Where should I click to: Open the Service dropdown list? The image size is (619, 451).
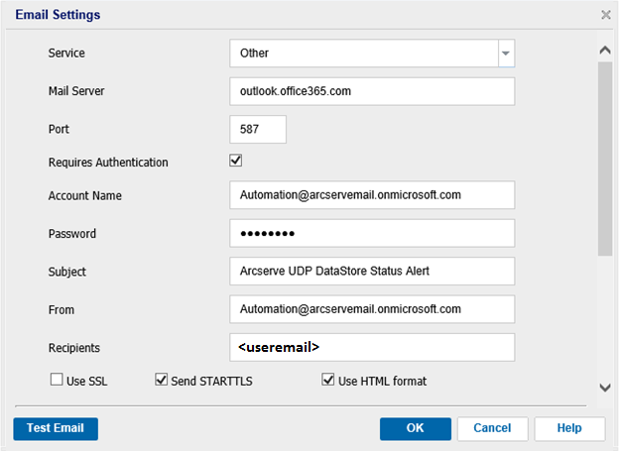click(505, 54)
